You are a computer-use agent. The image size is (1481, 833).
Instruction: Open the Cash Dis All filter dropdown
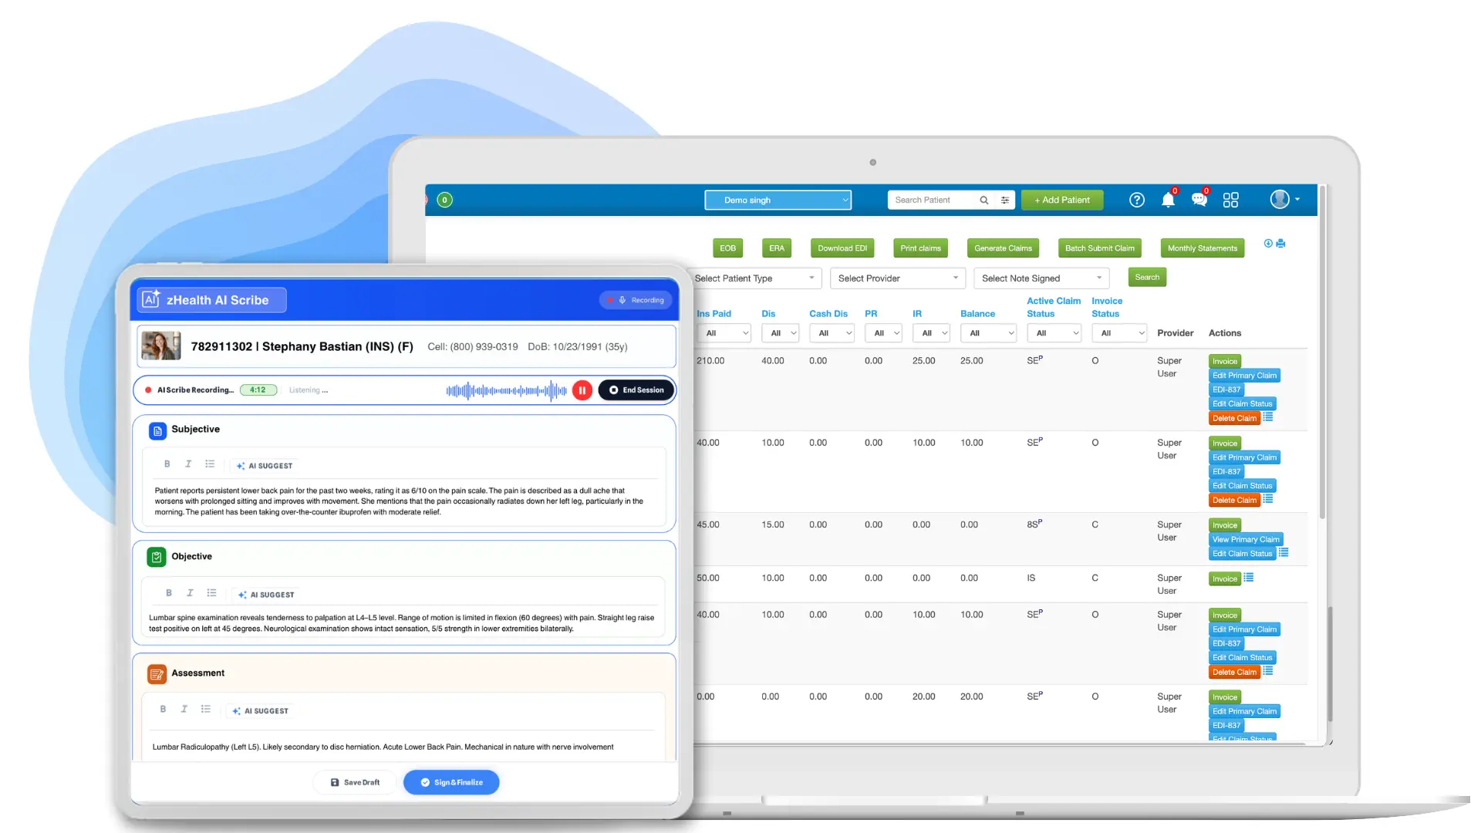tap(832, 333)
